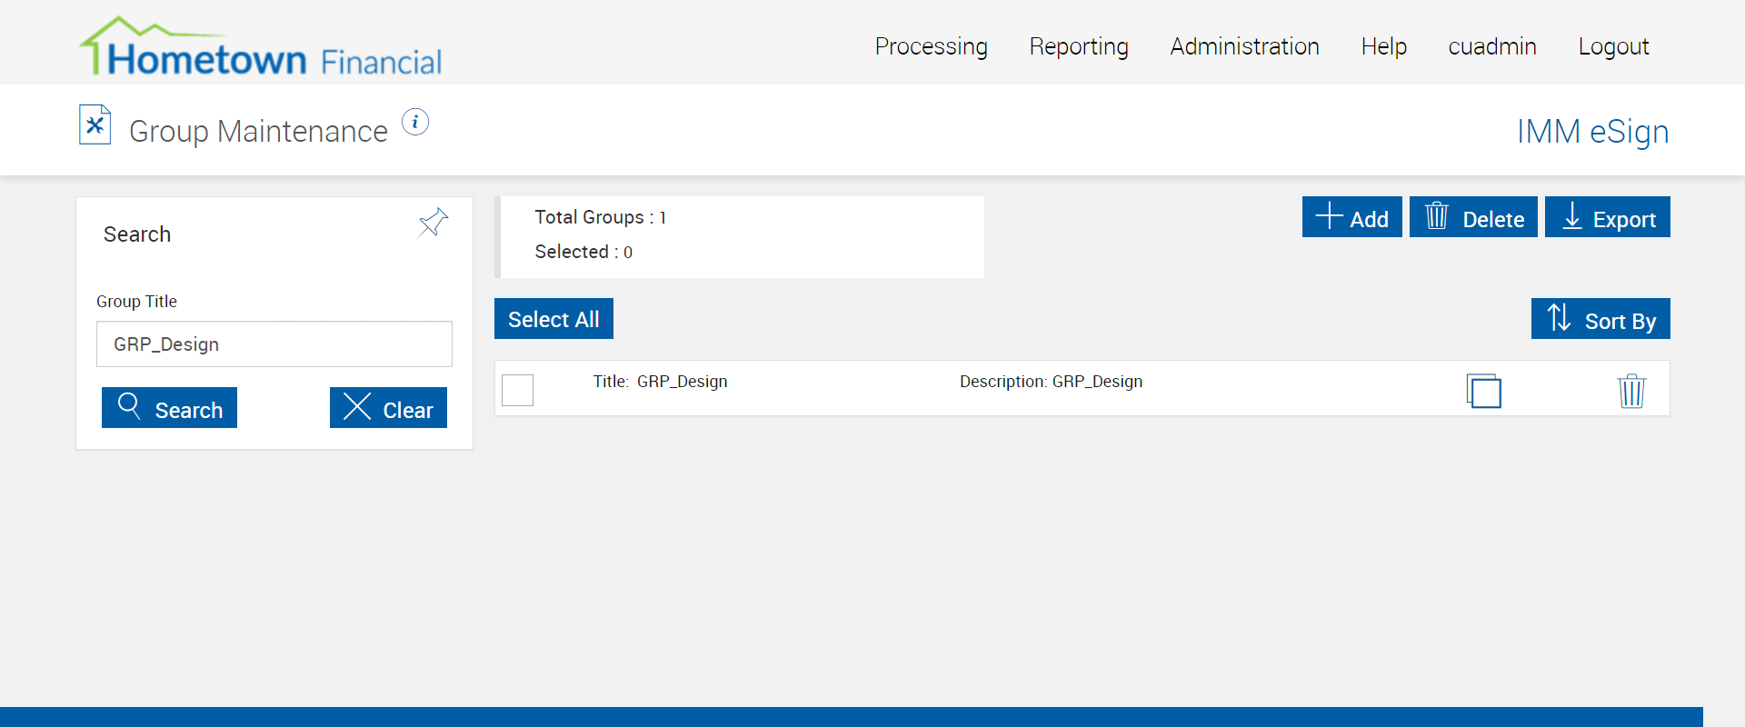
Task: Clear the search criteria
Action: click(388, 408)
